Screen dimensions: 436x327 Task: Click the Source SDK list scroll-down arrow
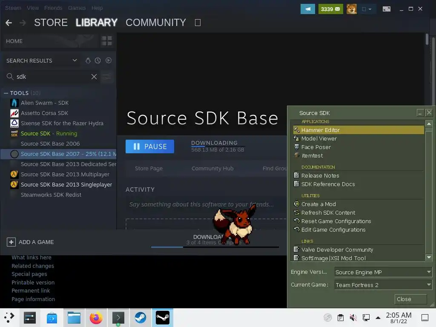429,258
